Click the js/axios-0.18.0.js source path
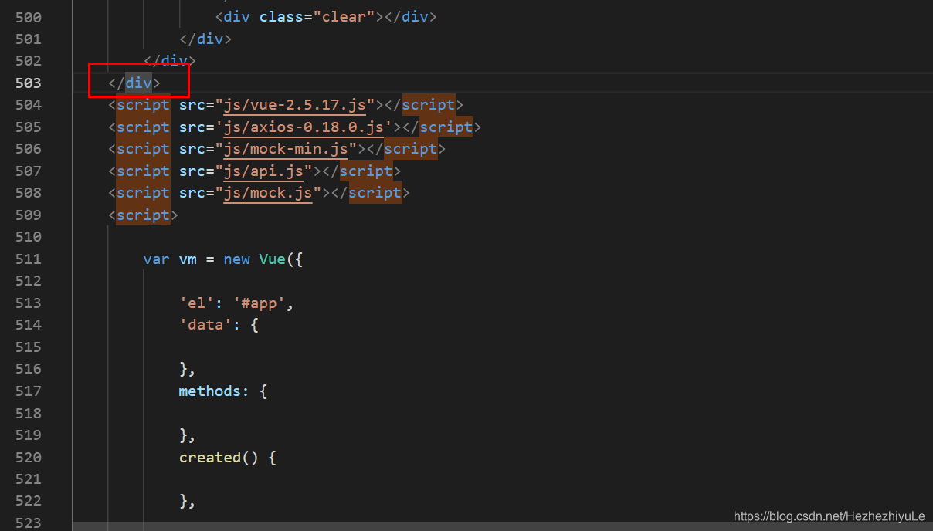The width and height of the screenshot is (933, 531). pos(304,127)
